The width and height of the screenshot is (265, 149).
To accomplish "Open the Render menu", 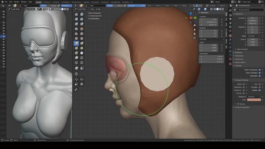I will [x=17, y=2].
